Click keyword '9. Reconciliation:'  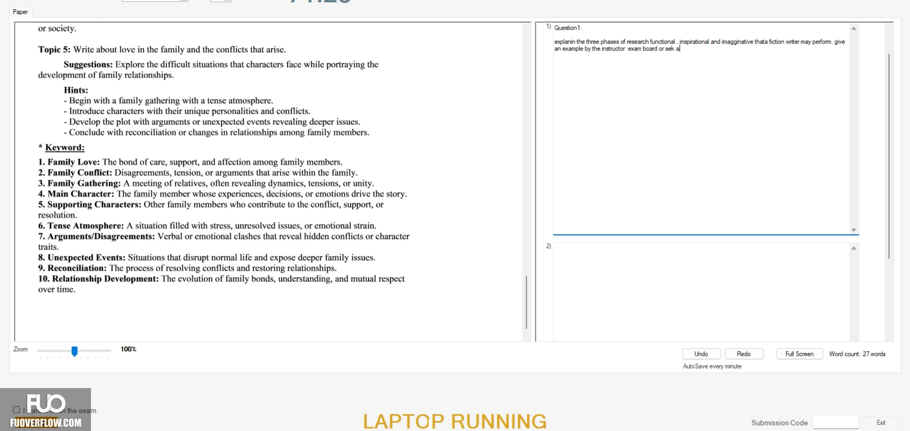coord(73,268)
